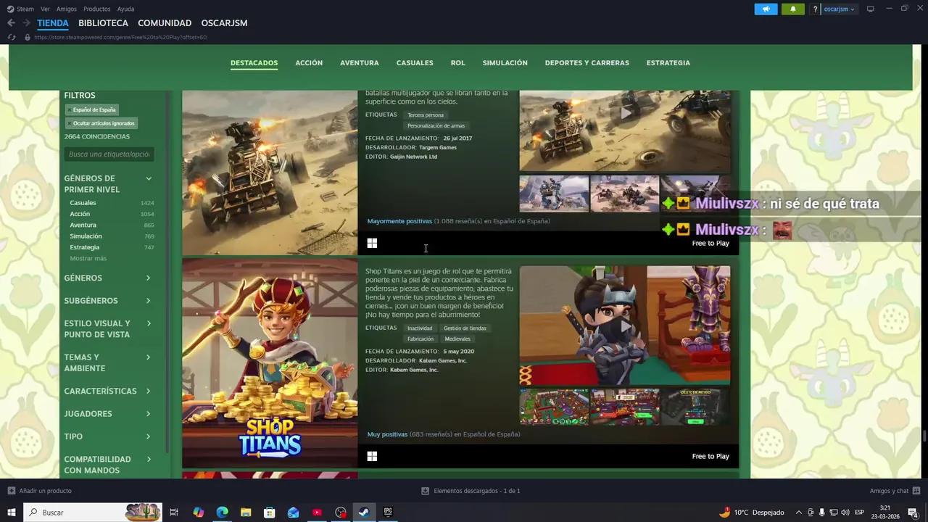This screenshot has height=522, width=928.
Task: Click the Gestión de tiendas tag
Action: (x=465, y=328)
